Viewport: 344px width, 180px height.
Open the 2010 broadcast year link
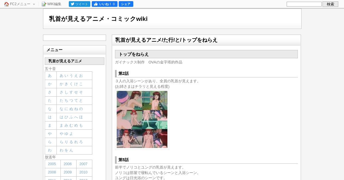tap(83, 172)
